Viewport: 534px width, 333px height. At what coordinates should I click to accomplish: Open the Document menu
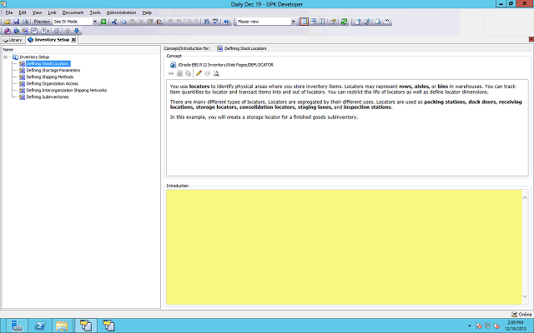click(x=73, y=13)
